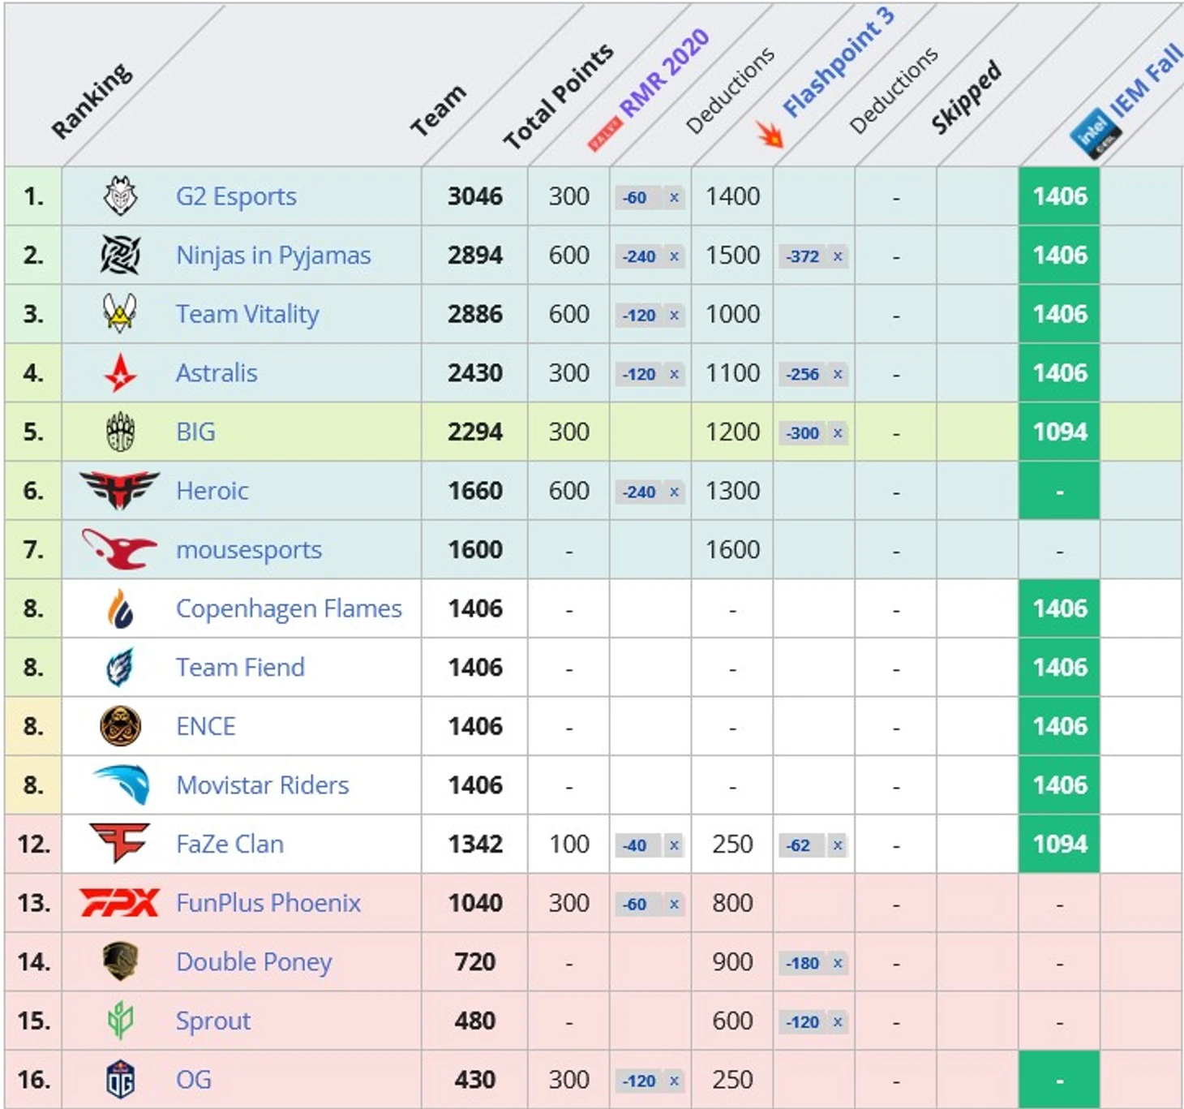The image size is (1184, 1109).
Task: Follow the Team Fiend link
Action: (x=240, y=668)
